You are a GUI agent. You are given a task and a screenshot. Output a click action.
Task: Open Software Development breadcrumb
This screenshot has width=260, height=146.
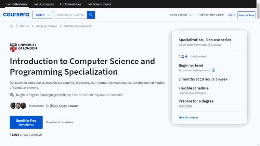coord(77,26)
